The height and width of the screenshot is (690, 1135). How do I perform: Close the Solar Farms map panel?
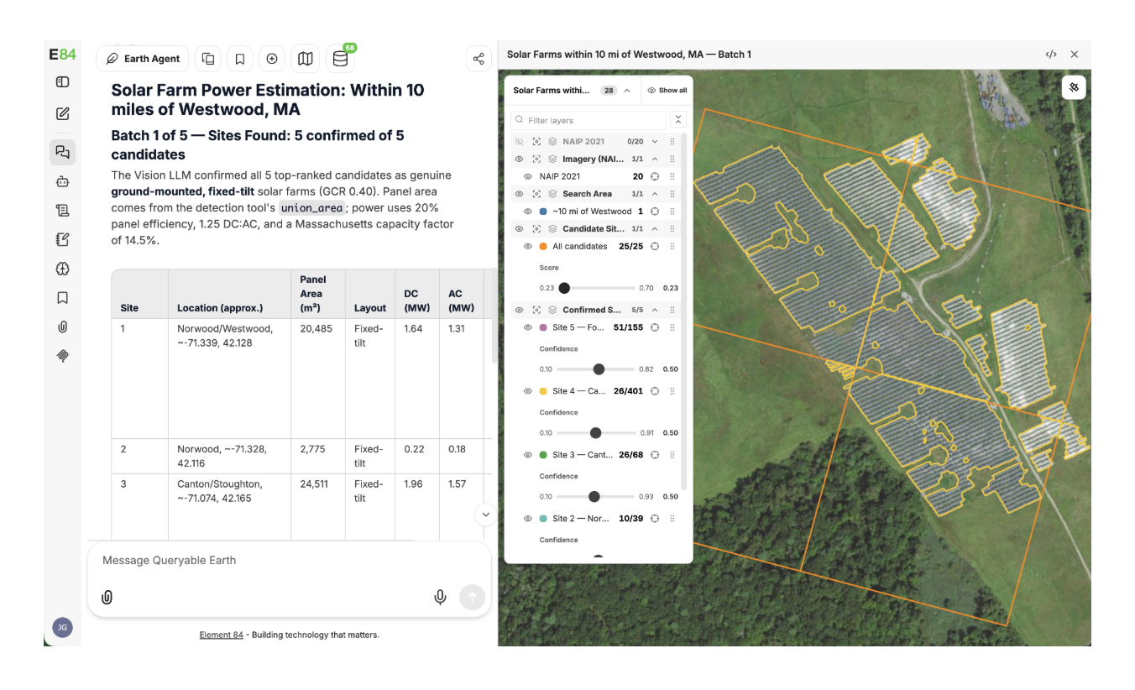[x=1075, y=55]
